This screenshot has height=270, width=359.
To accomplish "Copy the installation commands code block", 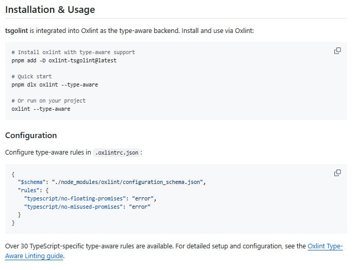I will [337, 50].
